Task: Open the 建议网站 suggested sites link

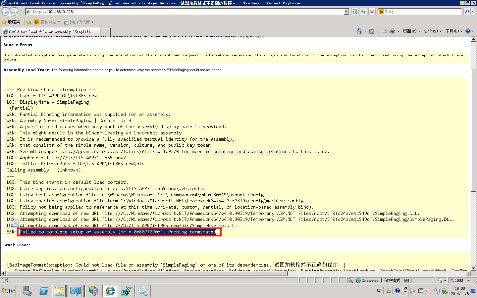Action: pyautogui.click(x=47, y=22)
